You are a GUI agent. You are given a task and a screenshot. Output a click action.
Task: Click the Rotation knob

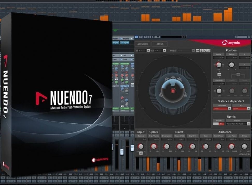click(x=219, y=91)
